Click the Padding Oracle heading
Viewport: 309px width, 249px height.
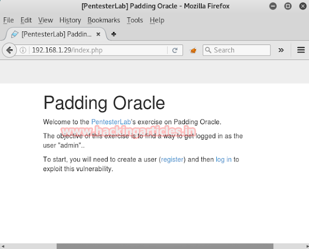click(x=104, y=103)
